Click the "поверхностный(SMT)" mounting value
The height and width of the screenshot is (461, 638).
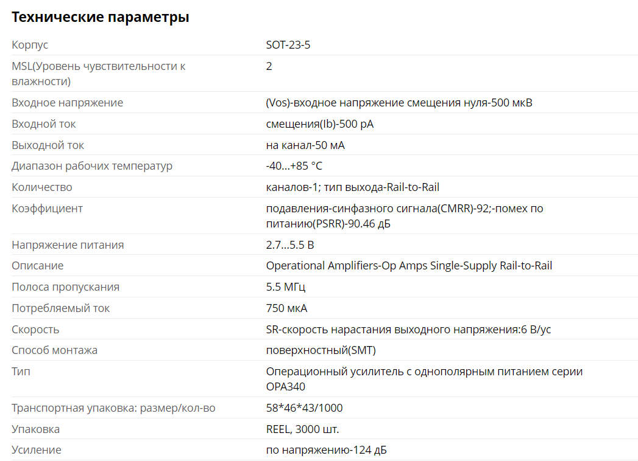pos(321,350)
